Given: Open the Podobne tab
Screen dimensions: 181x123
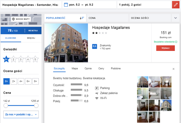Looking at the screenshot, I should click(x=116, y=68).
